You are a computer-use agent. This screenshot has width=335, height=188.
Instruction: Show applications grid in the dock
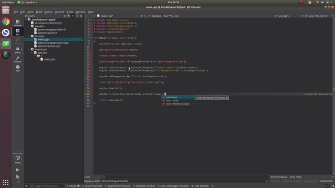click(x=6, y=182)
